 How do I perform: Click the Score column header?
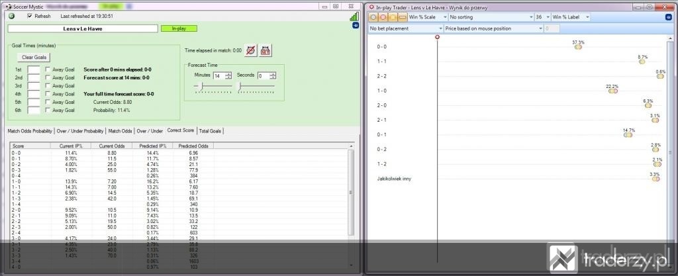[x=30, y=146]
